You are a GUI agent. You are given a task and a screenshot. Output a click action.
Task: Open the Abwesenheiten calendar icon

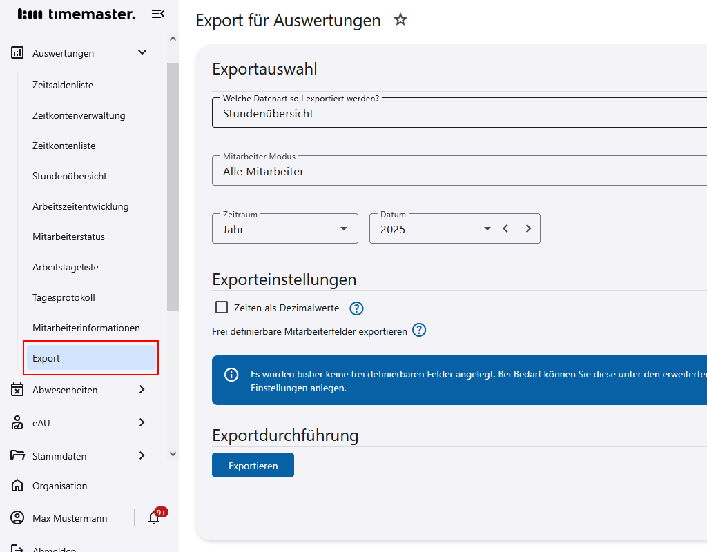point(17,389)
